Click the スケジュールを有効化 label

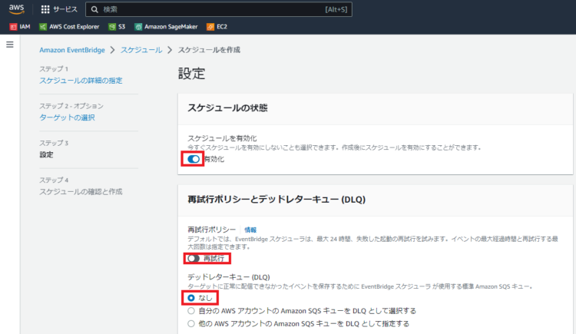(x=222, y=138)
